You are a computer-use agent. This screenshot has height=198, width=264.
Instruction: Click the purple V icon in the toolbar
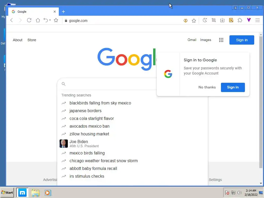coord(249,20)
